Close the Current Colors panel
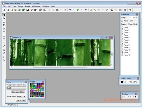 click(x=138, y=78)
